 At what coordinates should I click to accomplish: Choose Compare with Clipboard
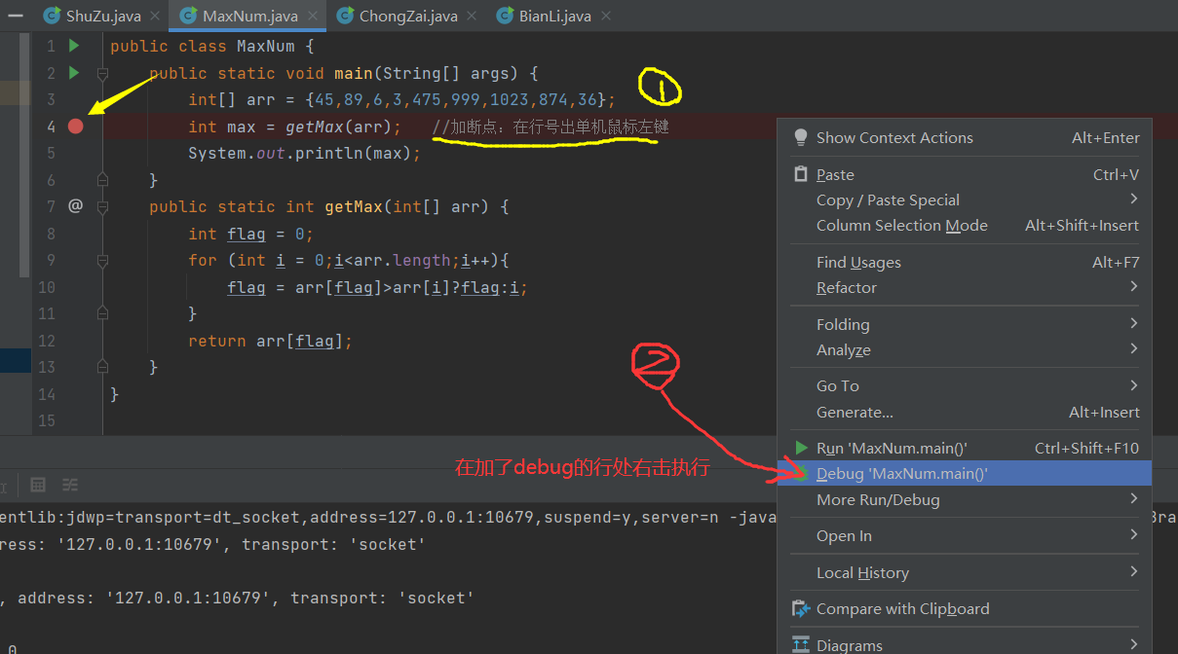pyautogui.click(x=965, y=609)
